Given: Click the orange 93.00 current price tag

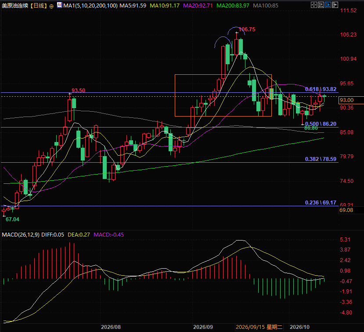Looking at the screenshot, I should point(351,100).
